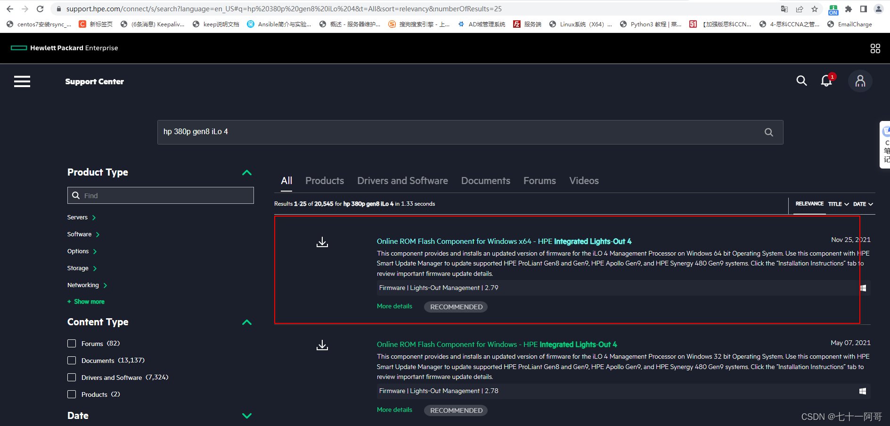Open Online ROM Flash Component for Windows link
890x426 pixels.
[497, 345]
